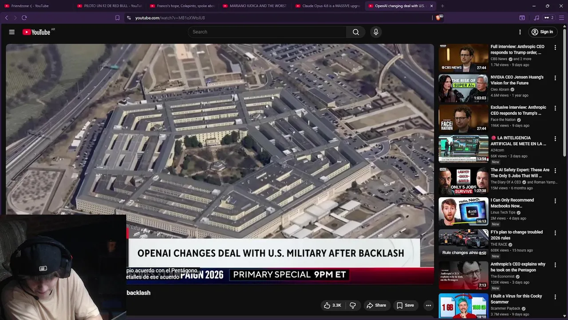The image size is (568, 320).
Task: Open options for NVIDIA Jensen Huang video
Action: (x=555, y=78)
